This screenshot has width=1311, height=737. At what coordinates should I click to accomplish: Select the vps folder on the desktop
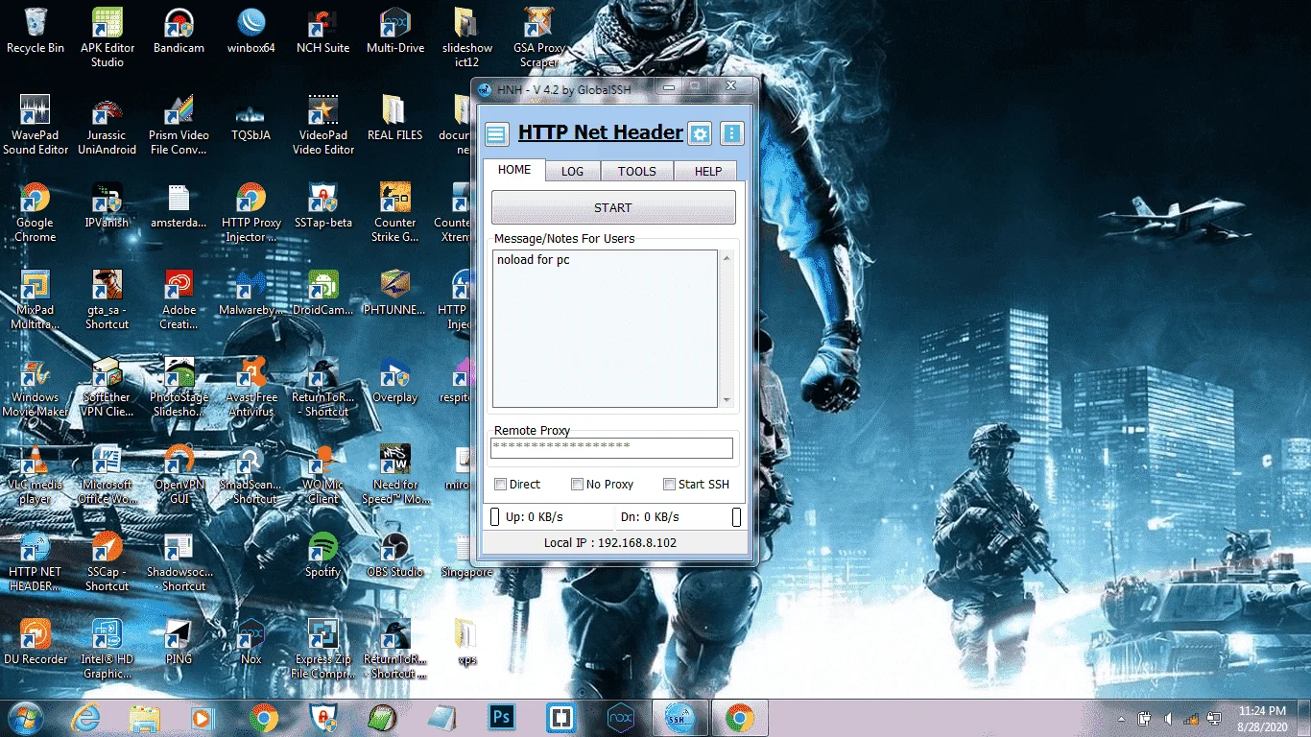467,641
